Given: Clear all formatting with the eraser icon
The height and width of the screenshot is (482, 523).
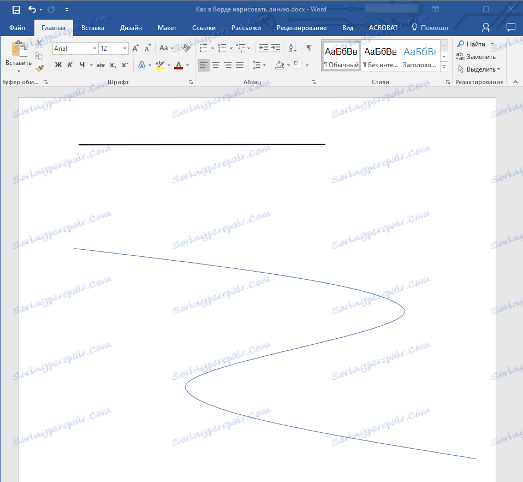Looking at the screenshot, I should pos(187,49).
